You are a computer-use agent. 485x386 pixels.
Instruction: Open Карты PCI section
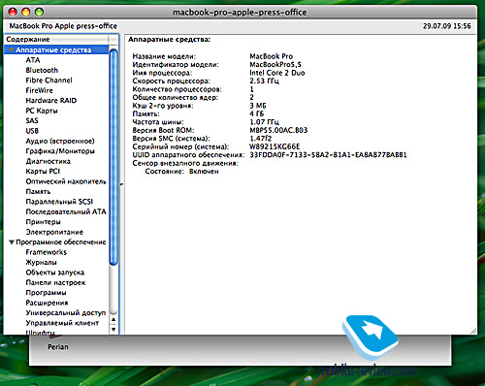tap(43, 172)
